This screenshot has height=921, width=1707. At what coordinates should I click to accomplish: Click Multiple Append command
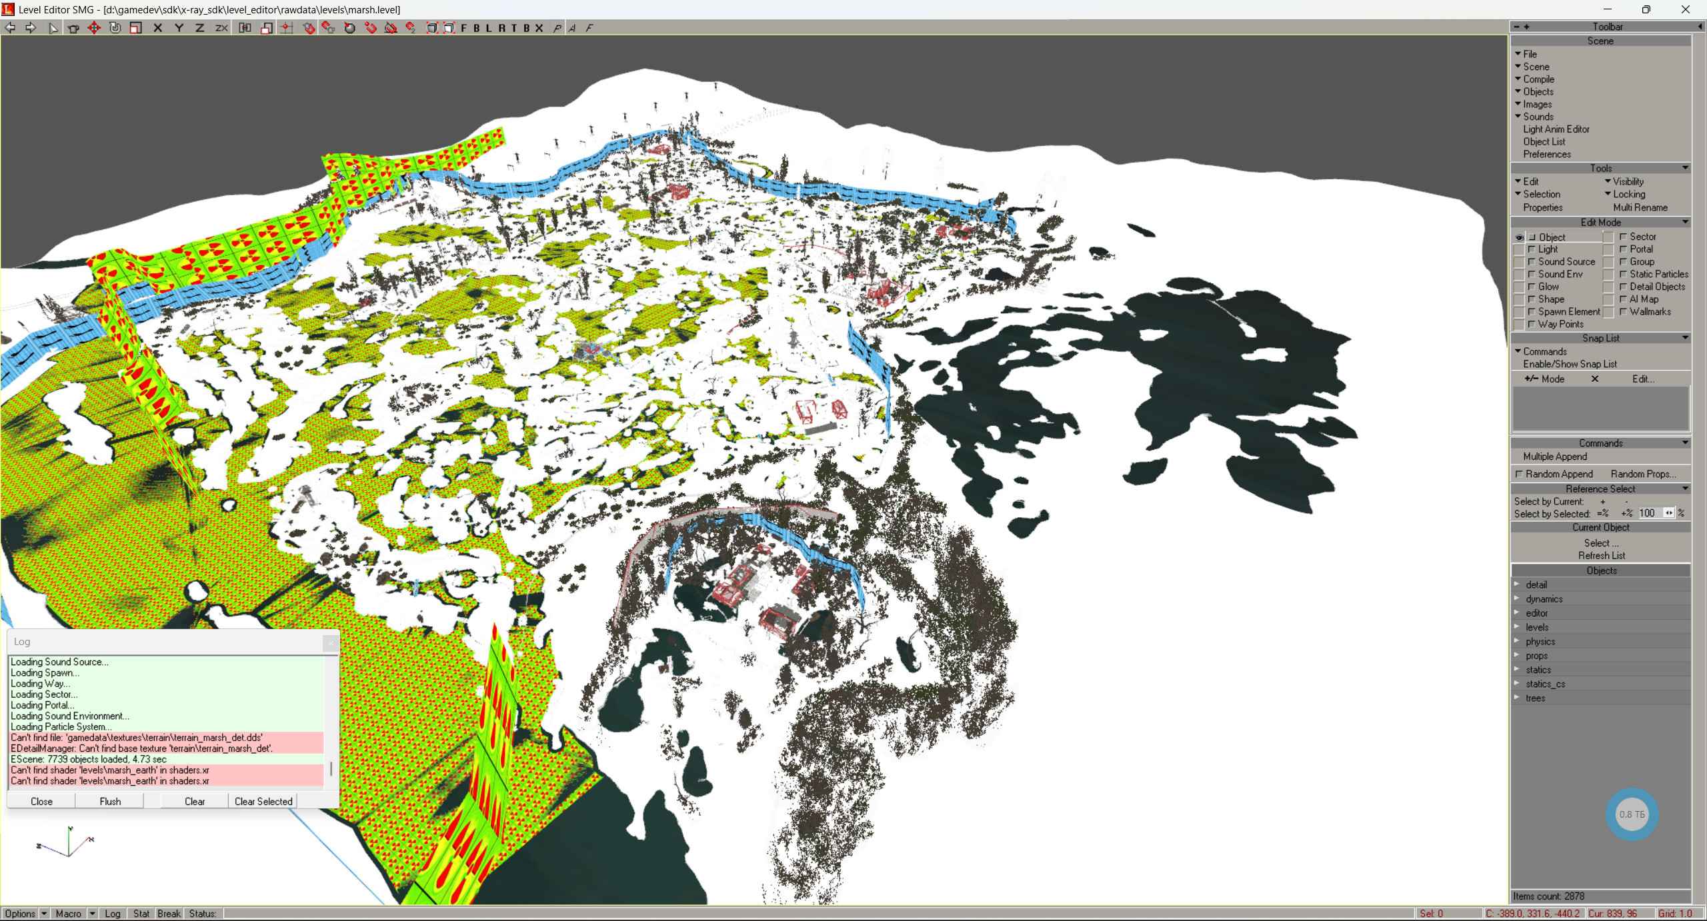point(1555,457)
